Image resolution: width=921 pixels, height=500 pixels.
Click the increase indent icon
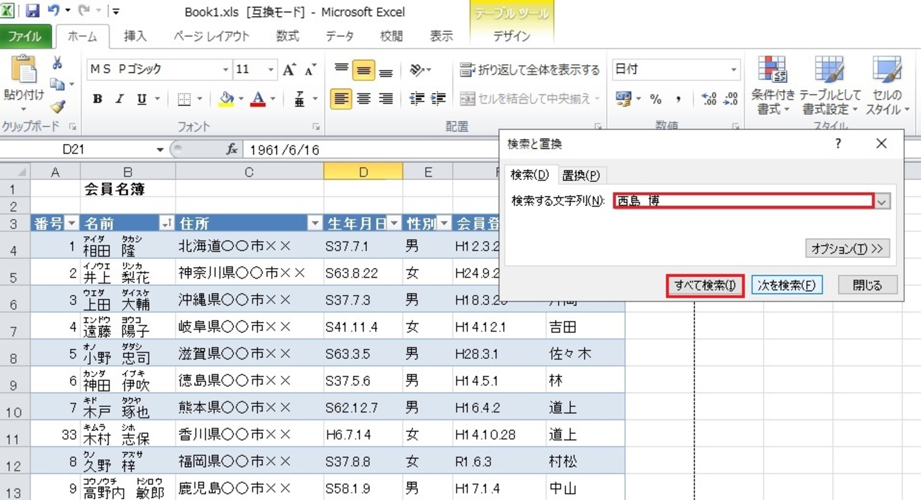[x=438, y=99]
